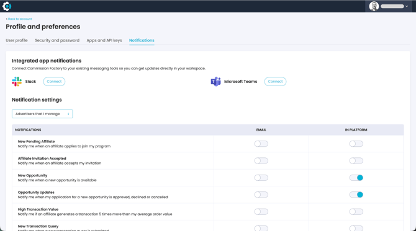The image size is (416, 231).
Task: Click the Profile and preferences heading
Action: (43, 27)
